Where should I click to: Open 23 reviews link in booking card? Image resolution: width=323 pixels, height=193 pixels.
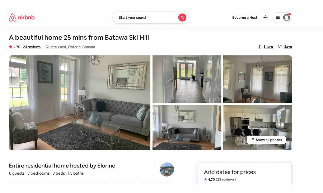[x=226, y=179]
